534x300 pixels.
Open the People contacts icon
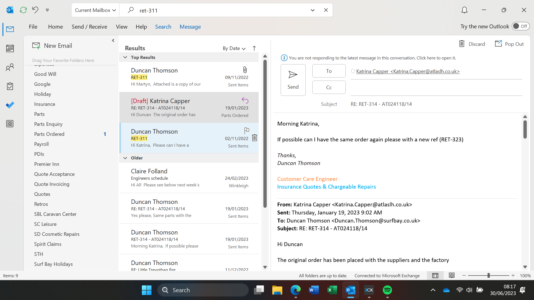click(x=10, y=67)
